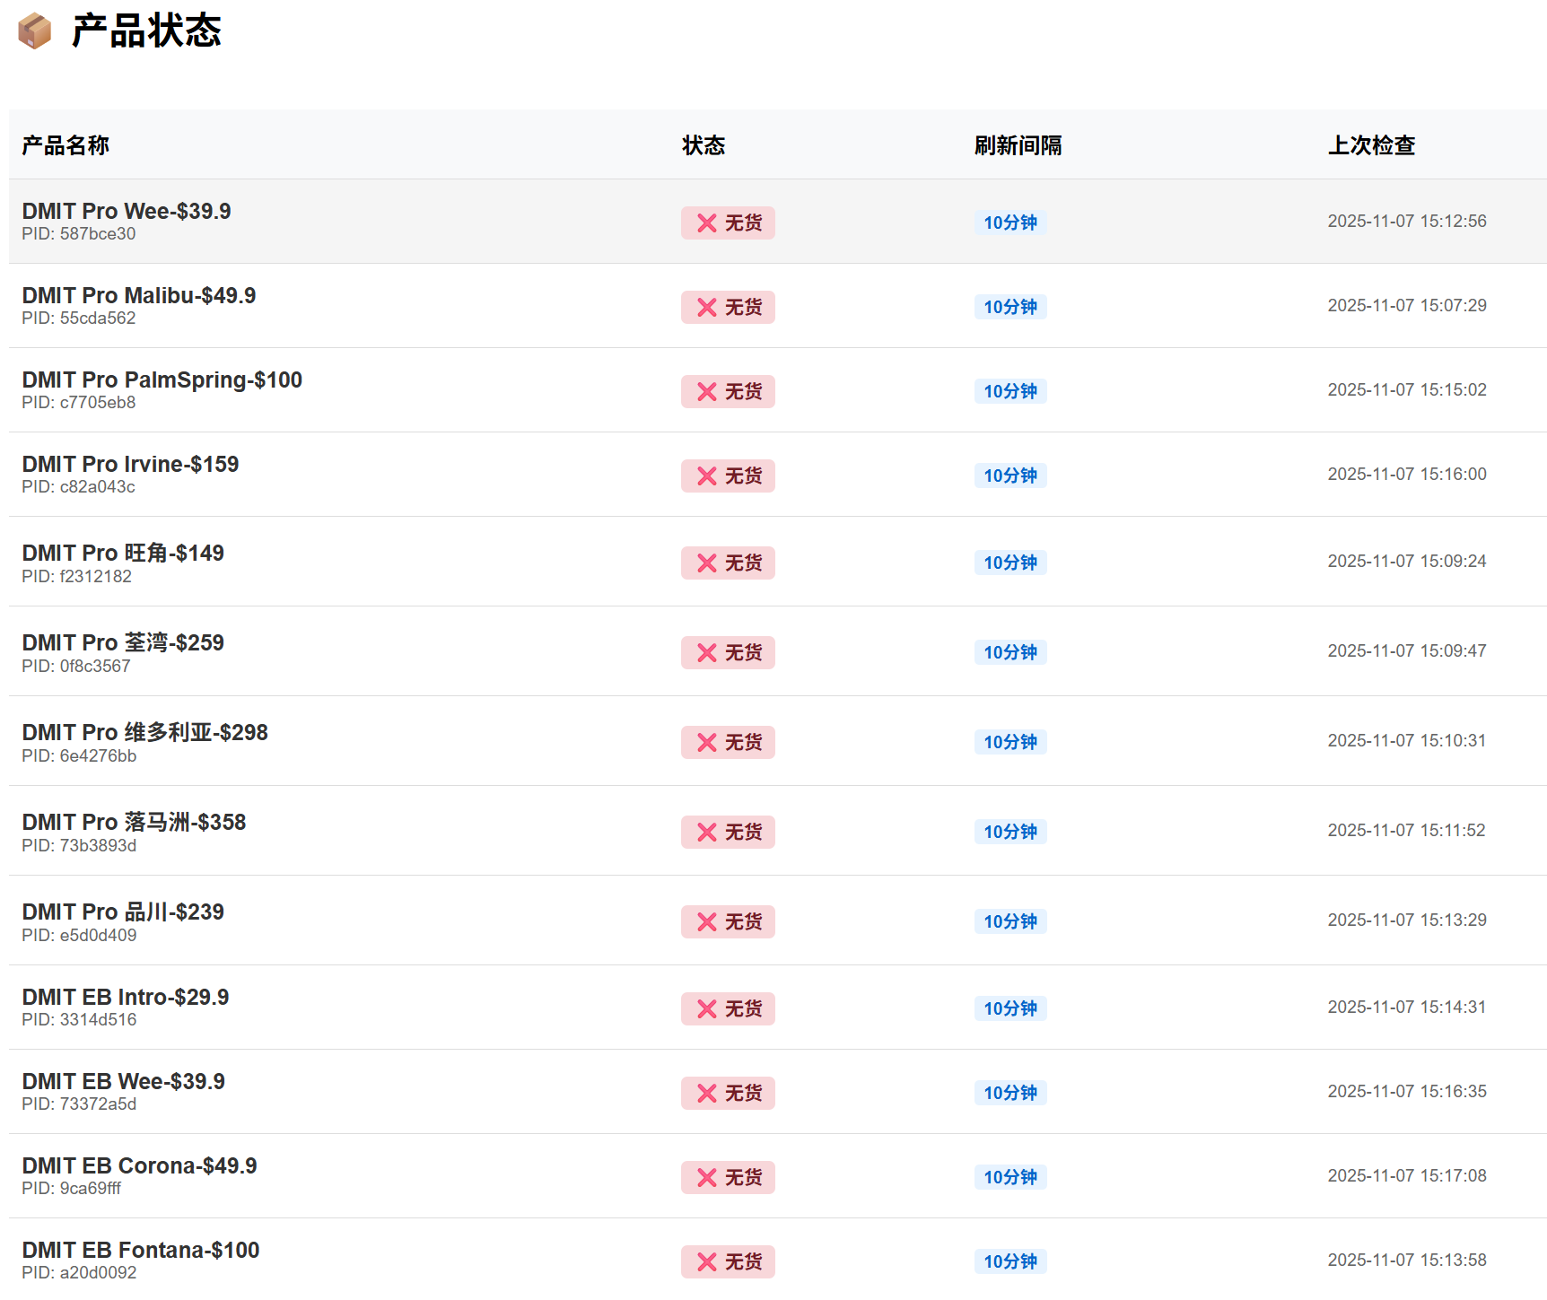The image size is (1547, 1300).
Task: Click the red X icon for DMIT Pro Malibu
Action: 707,308
